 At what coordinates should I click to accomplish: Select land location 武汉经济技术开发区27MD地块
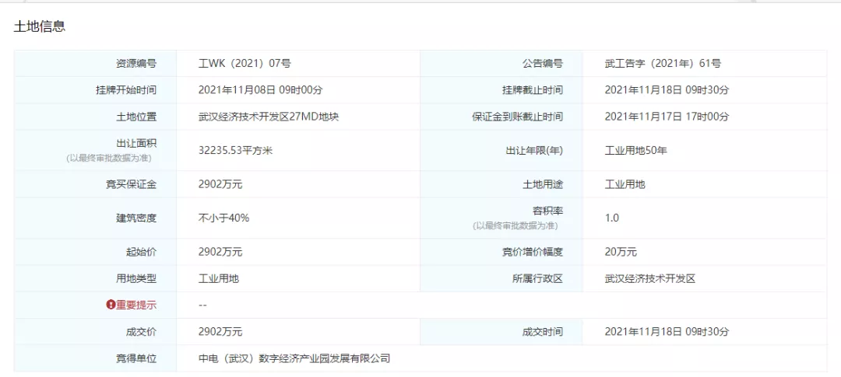(268, 117)
